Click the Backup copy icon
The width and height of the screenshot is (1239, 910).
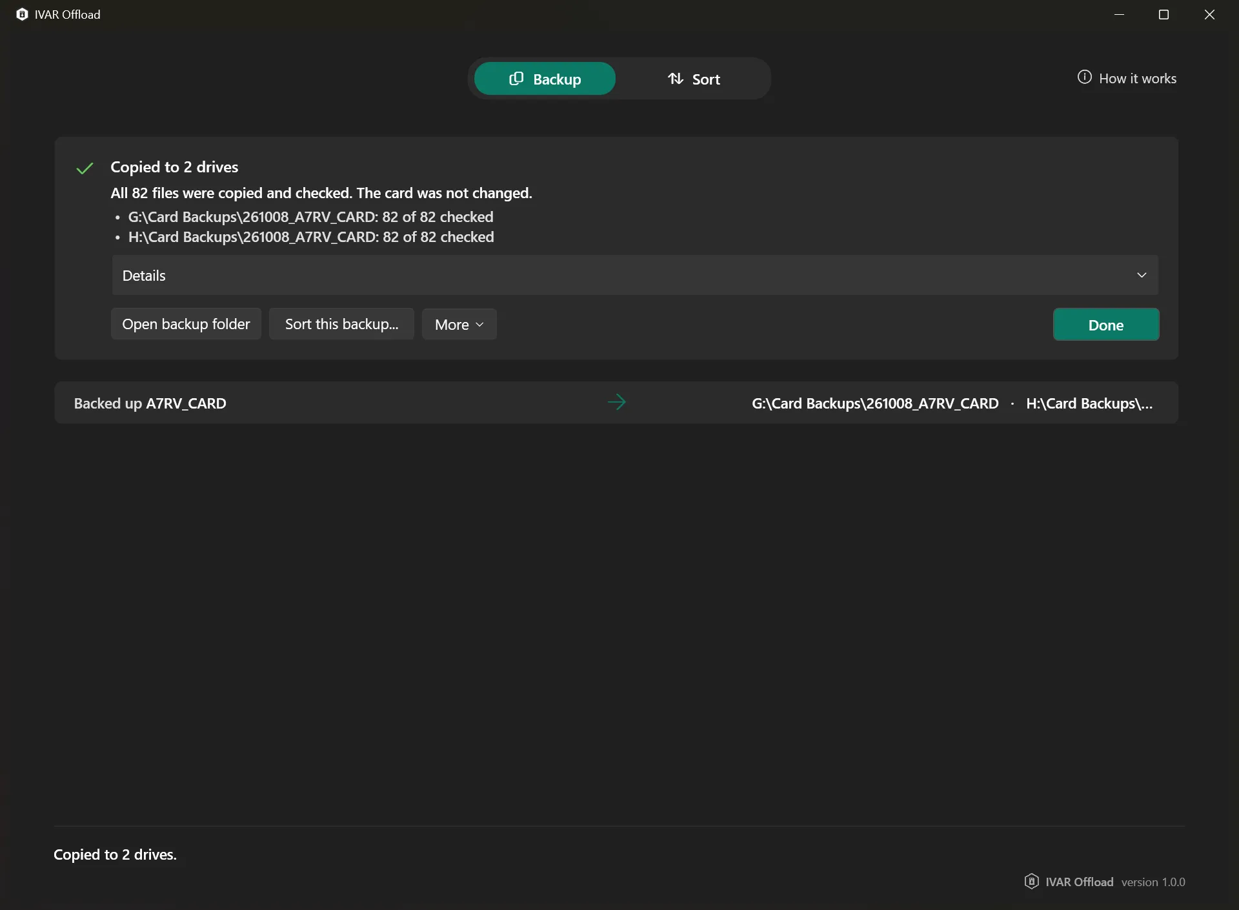tap(516, 79)
